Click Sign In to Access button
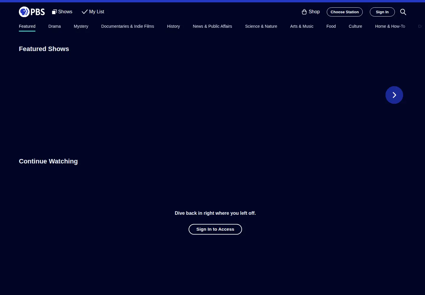425x295 pixels. [x=215, y=229]
